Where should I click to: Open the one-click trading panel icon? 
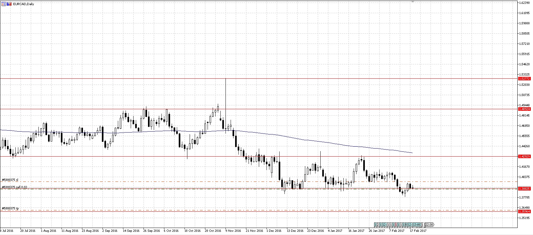tap(9, 4)
